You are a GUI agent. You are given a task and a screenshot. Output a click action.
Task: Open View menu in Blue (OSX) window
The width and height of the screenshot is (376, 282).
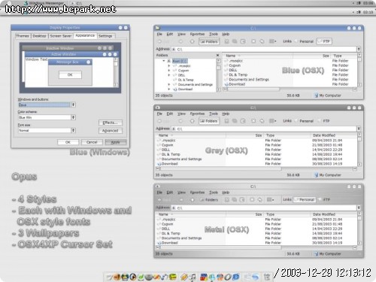[181, 34]
